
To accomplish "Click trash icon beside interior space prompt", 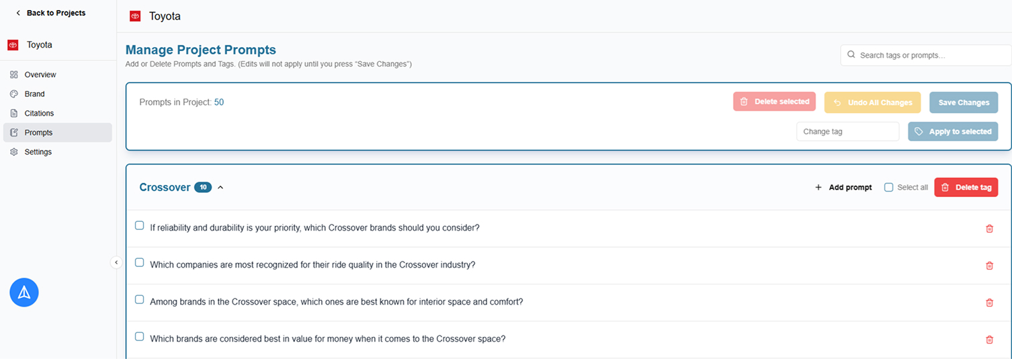I will coord(989,303).
